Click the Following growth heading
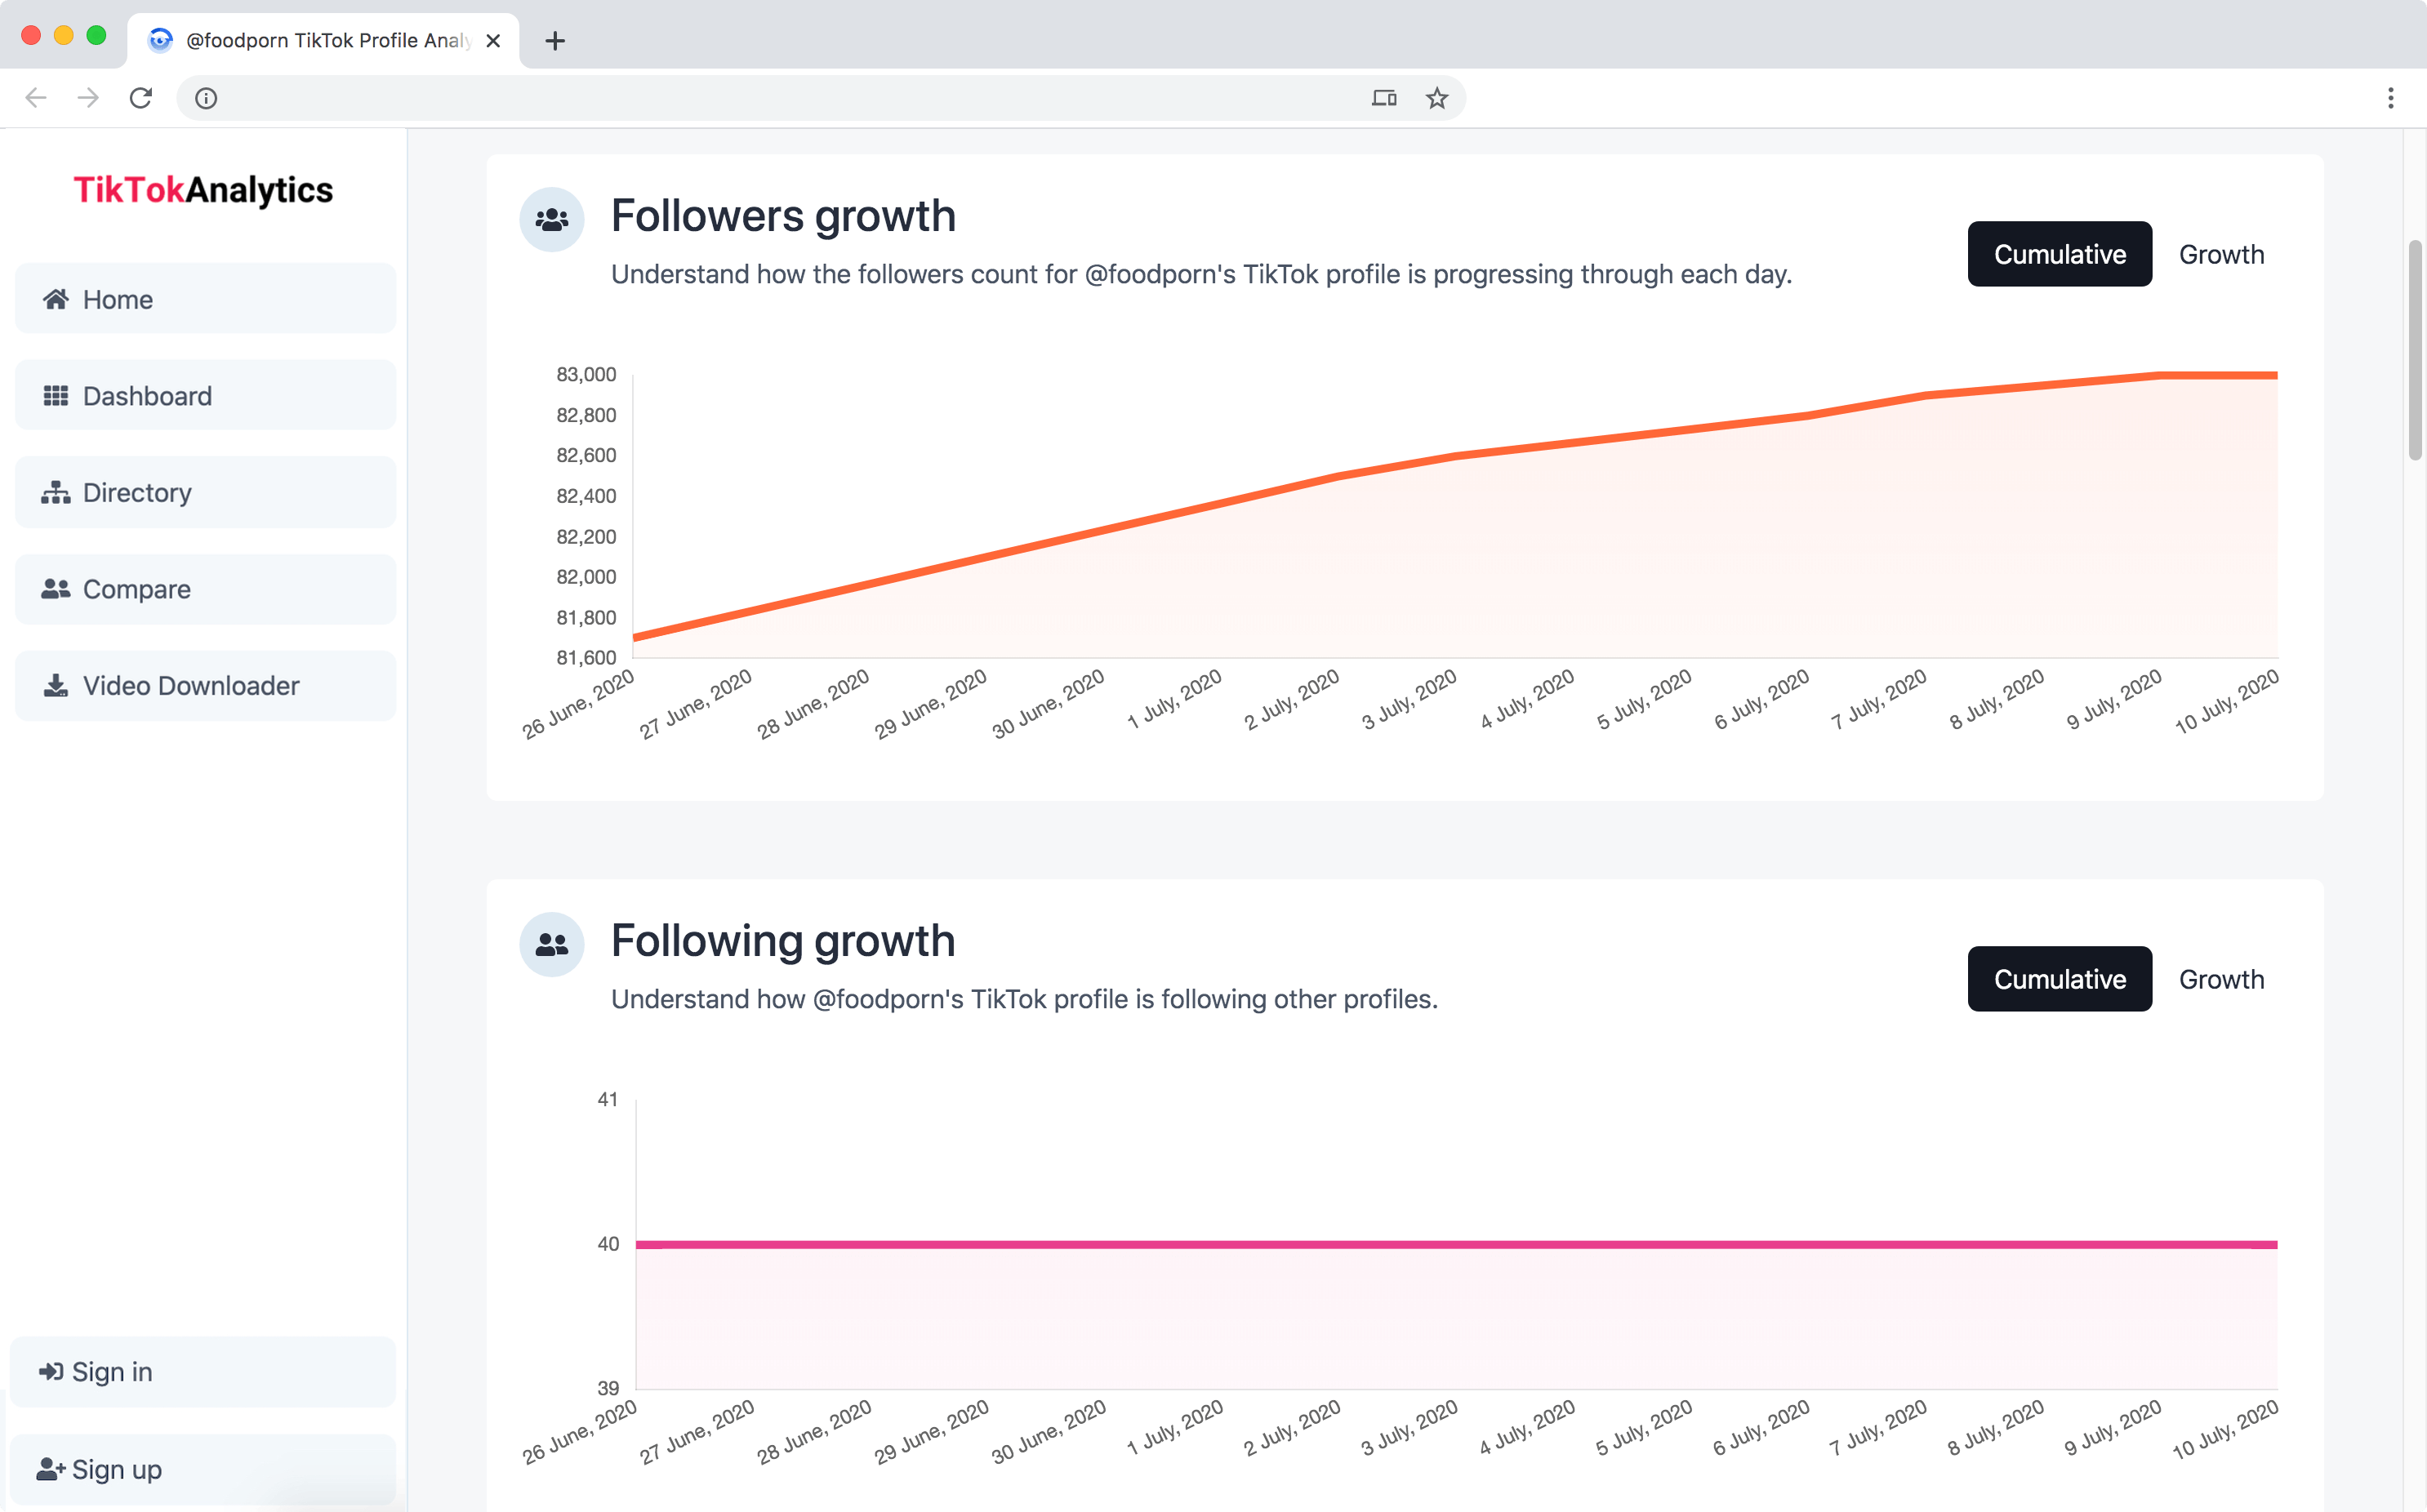Image resolution: width=2427 pixels, height=1512 pixels. [783, 941]
